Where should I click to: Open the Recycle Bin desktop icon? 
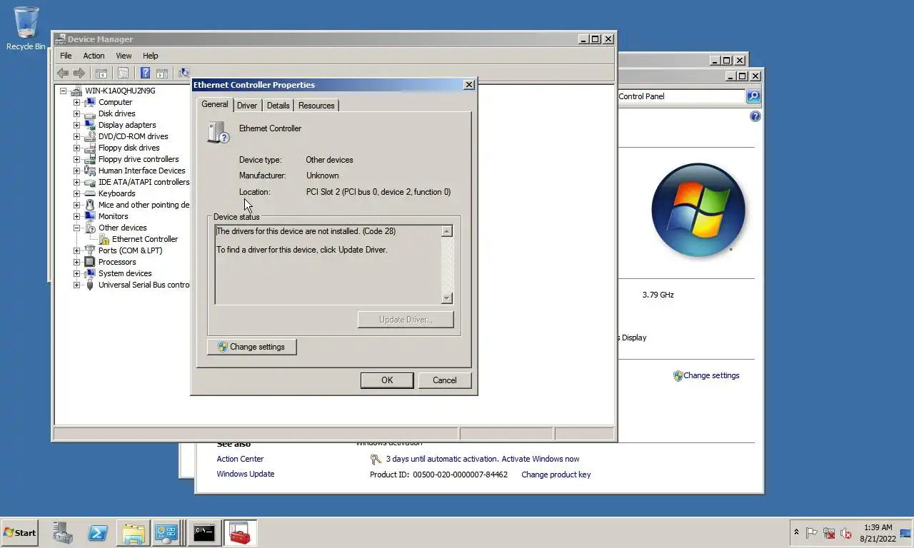(26, 29)
